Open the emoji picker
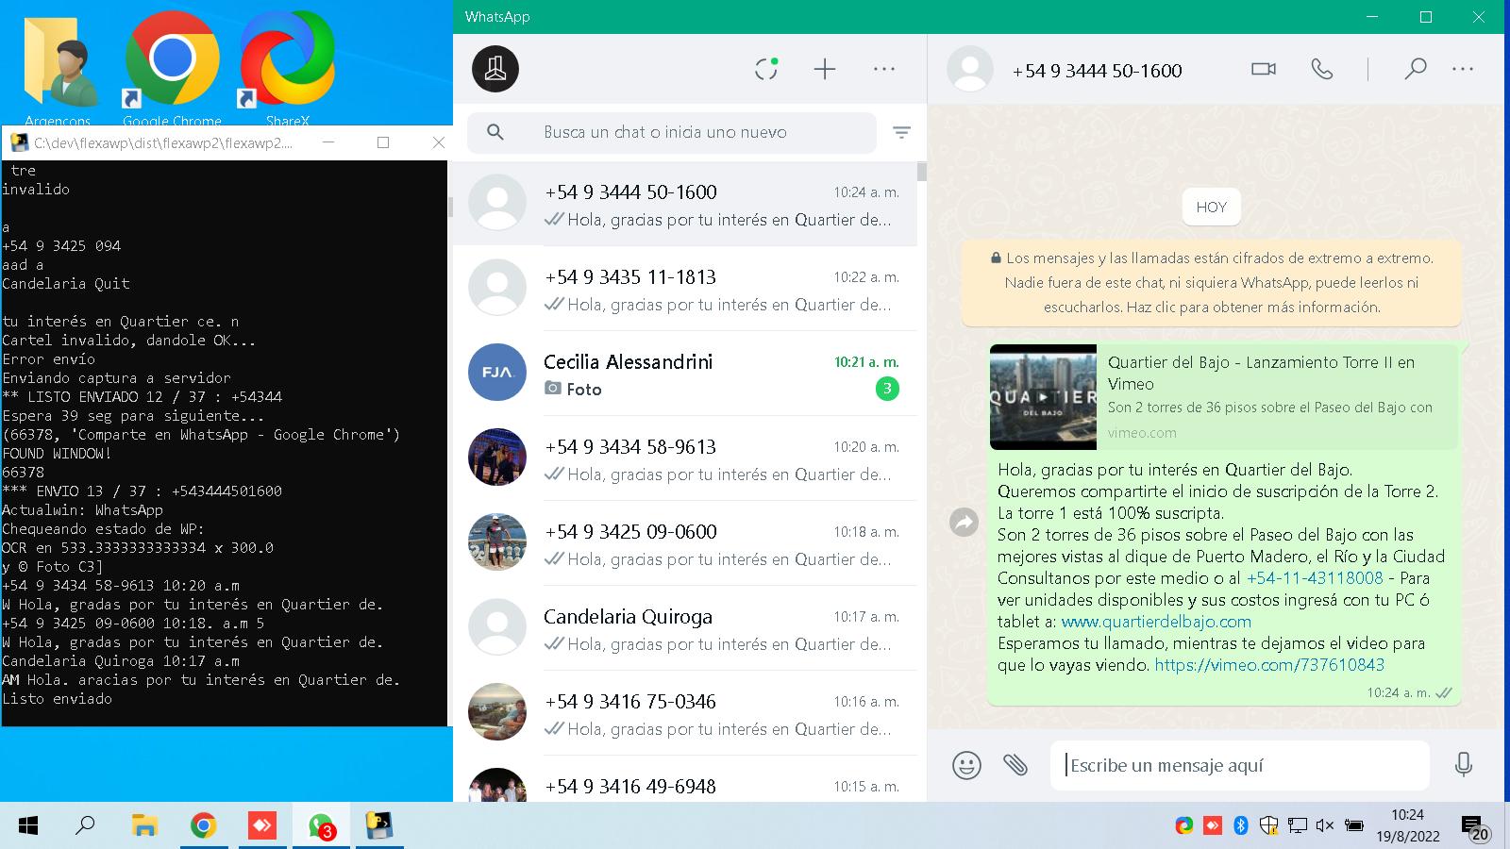 [966, 765]
